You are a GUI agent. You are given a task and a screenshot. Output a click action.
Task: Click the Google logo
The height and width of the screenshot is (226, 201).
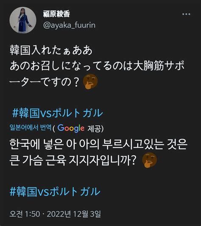[71, 128]
